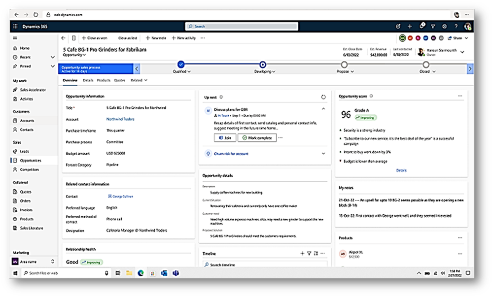The height and width of the screenshot is (297, 493).
Task: Select Opportunities in the left navigation
Action: tap(31, 161)
